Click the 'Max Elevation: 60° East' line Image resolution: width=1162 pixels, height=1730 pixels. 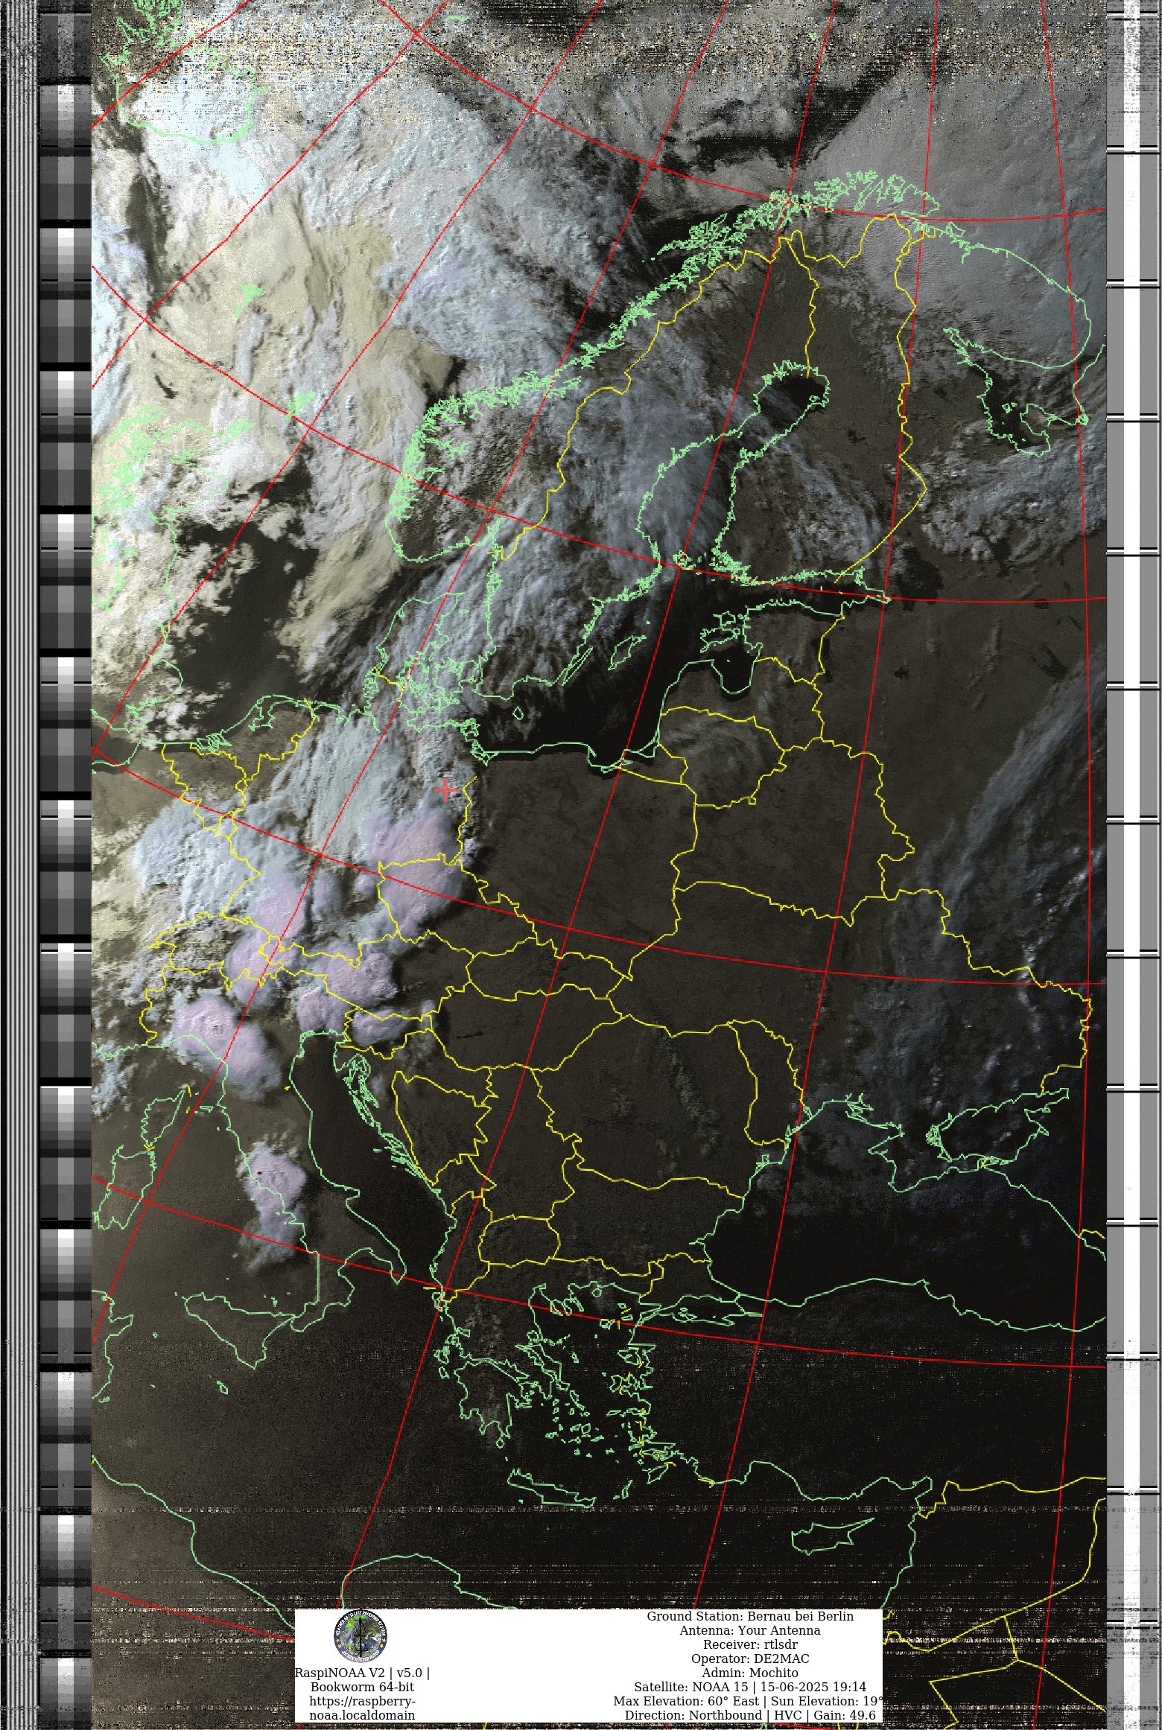(x=749, y=1701)
